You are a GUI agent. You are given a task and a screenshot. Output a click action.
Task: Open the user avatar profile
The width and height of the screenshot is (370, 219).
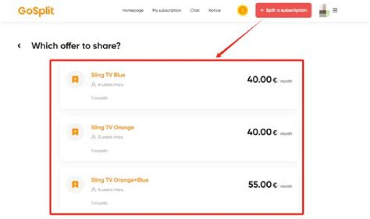click(x=324, y=11)
